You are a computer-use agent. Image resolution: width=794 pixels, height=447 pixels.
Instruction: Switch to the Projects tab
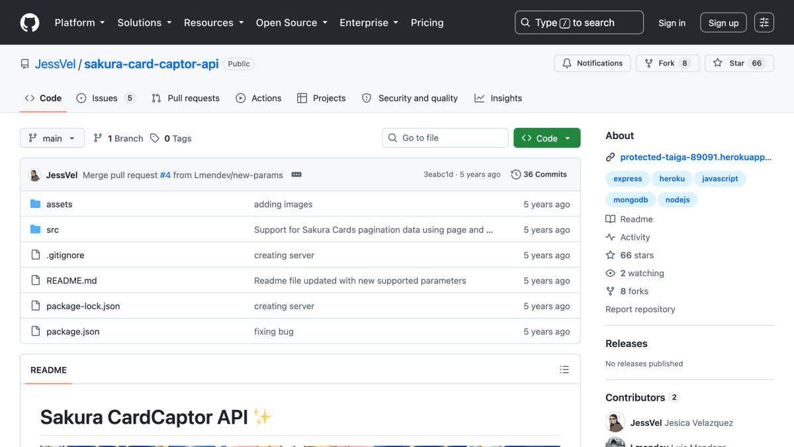(322, 98)
